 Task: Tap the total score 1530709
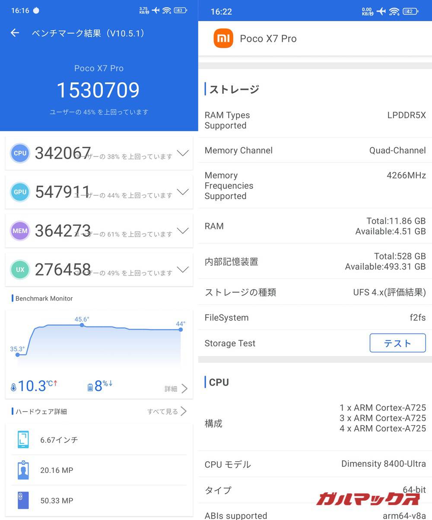[x=98, y=90]
